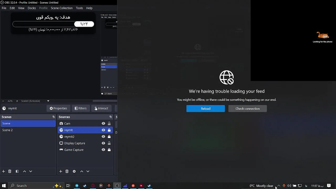
Task: Unlock the Game Capture source
Action: (109, 150)
